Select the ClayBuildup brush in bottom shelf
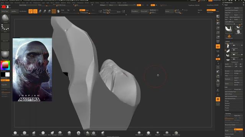 [x=15, y=133]
